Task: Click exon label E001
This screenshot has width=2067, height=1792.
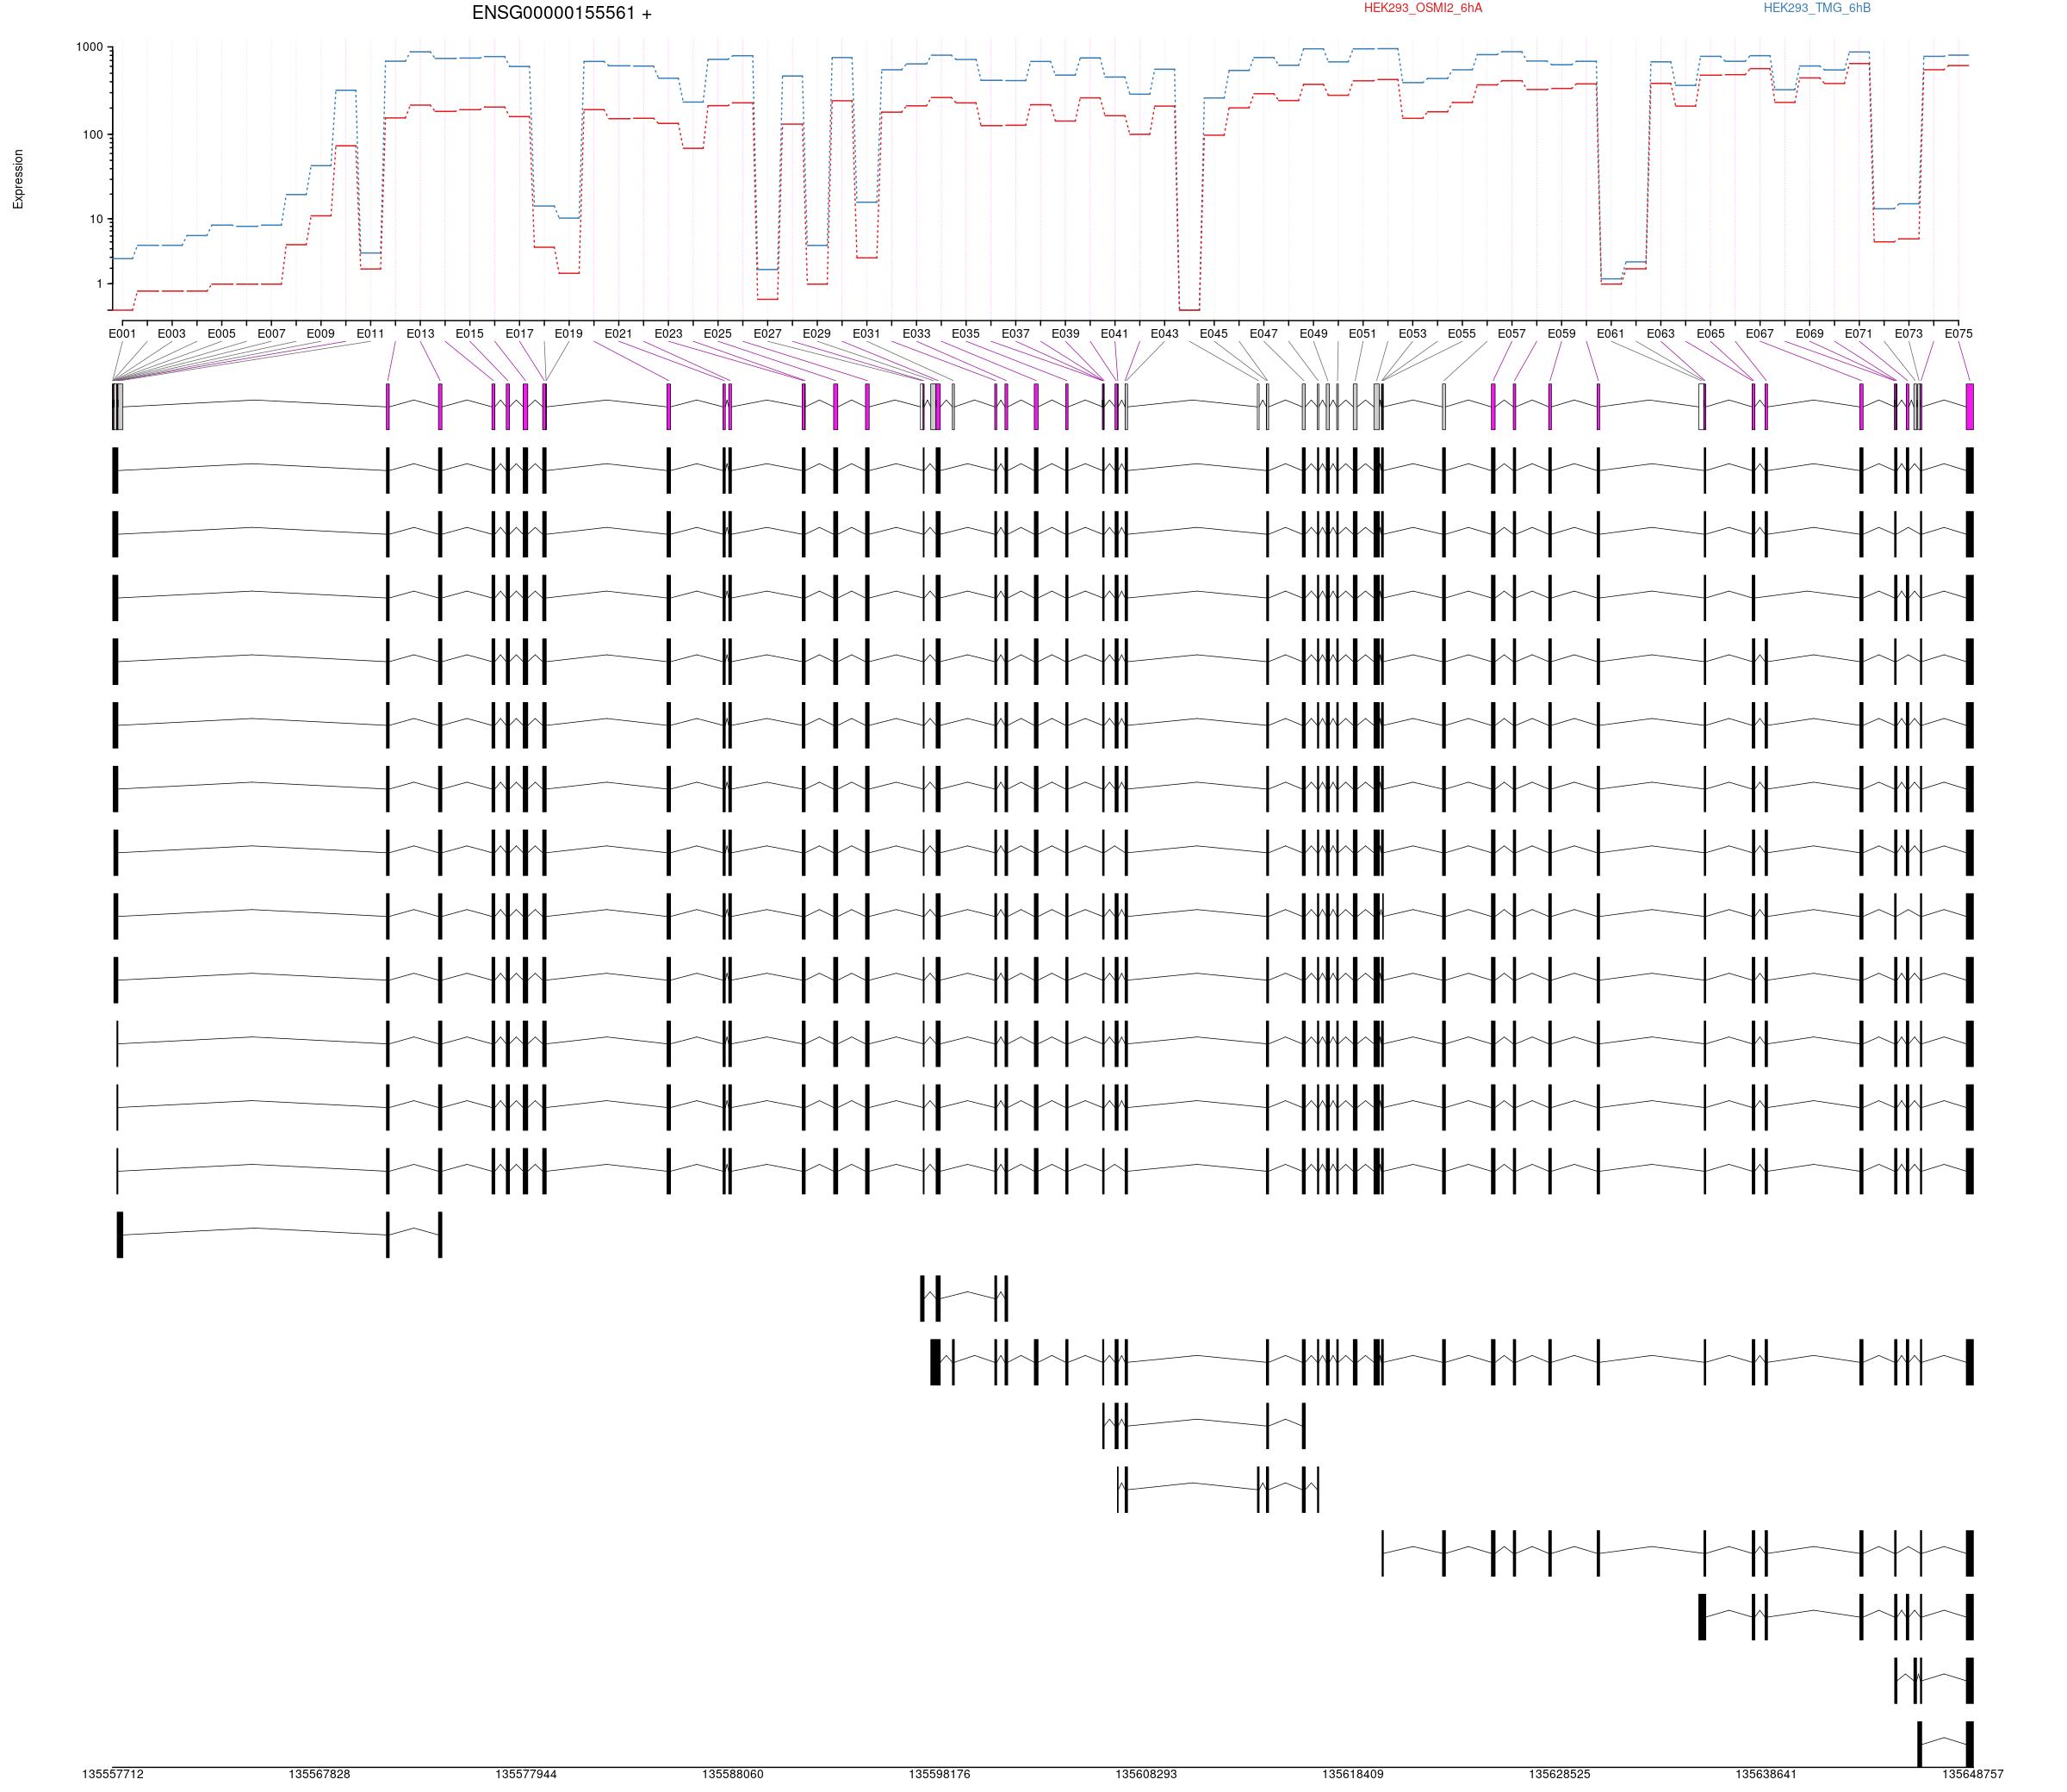Action: click(122, 334)
